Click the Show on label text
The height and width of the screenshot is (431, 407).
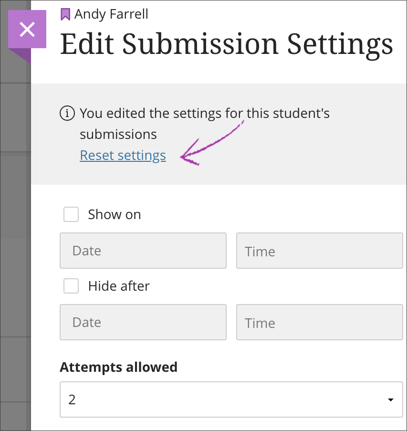point(115,214)
